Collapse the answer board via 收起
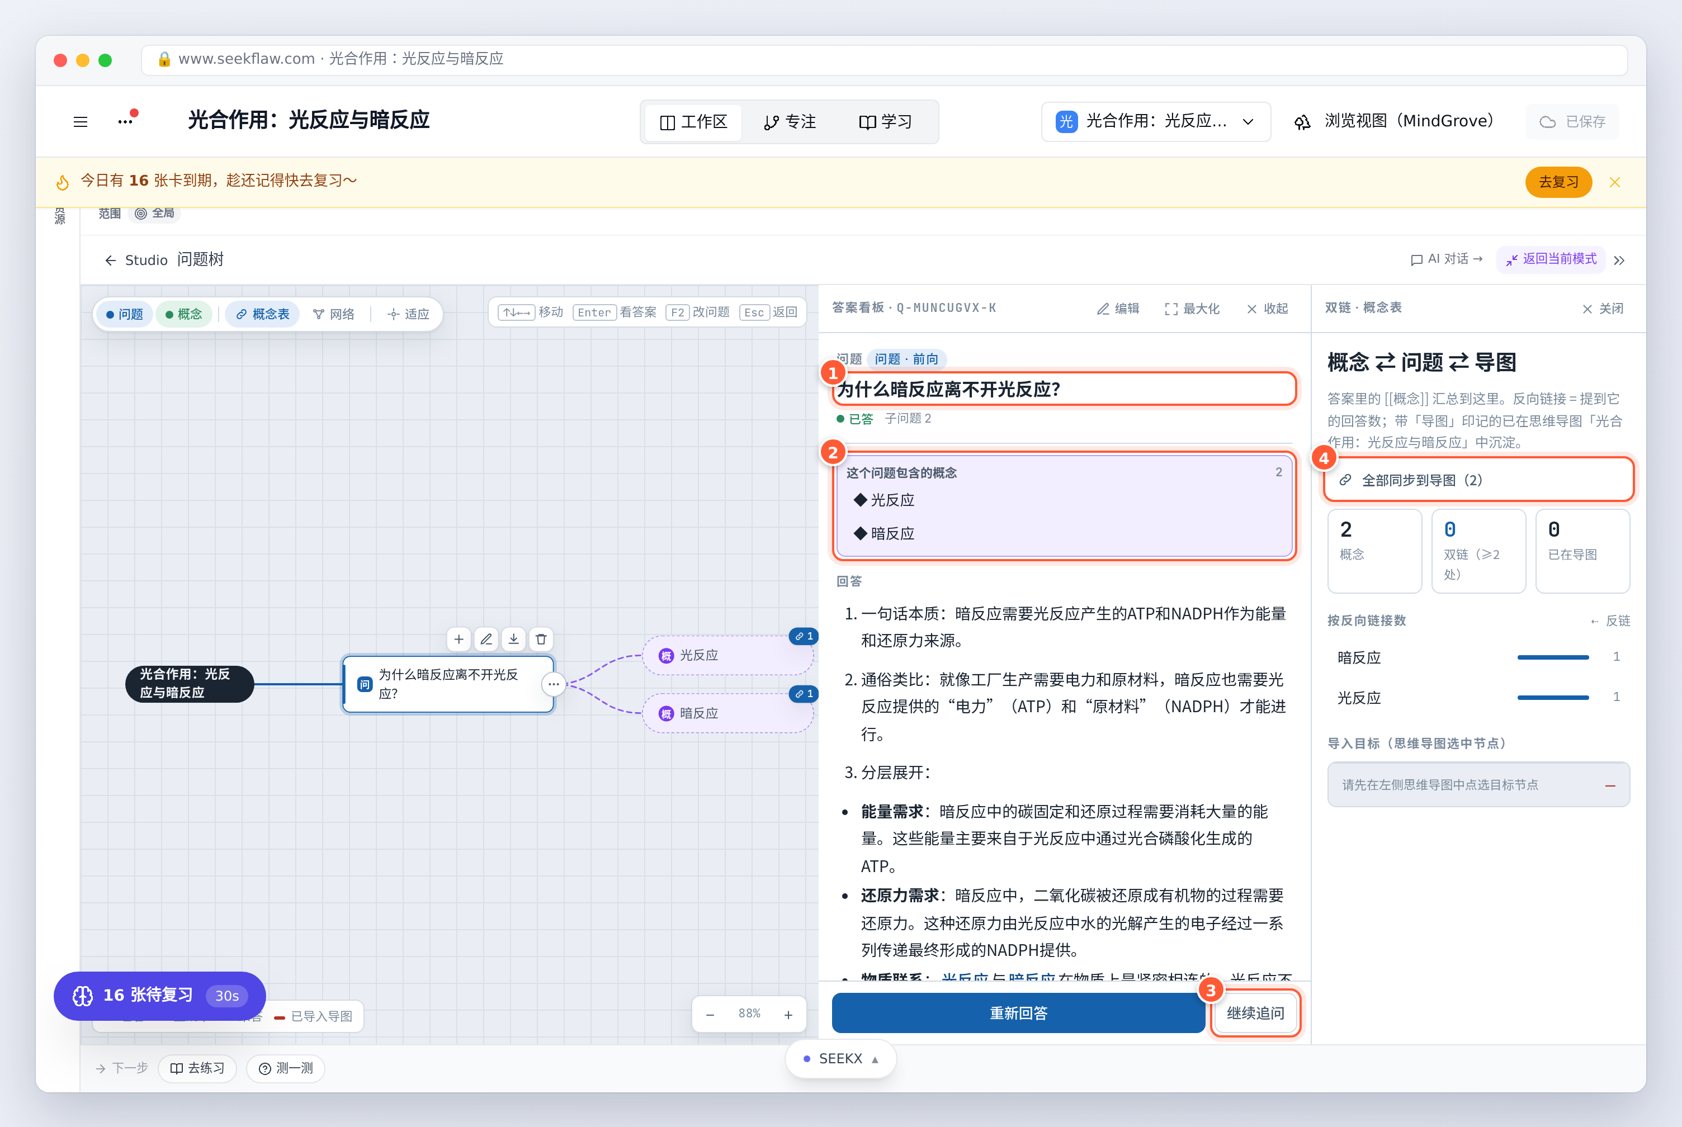 click(1268, 309)
